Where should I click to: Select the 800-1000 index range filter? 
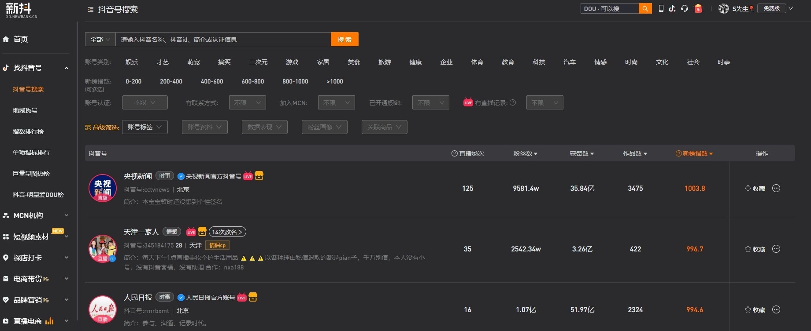[x=295, y=81]
